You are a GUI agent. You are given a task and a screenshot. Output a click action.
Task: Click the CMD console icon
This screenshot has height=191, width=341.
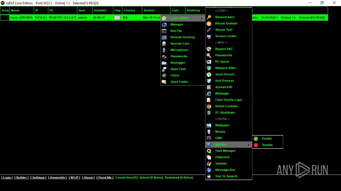coord(209,138)
